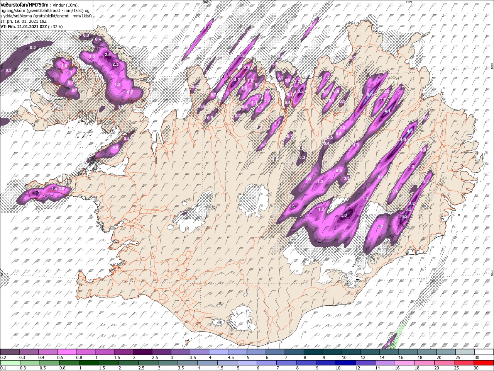Click the 'rigning/skúrir' legend description line
494x371 pixels.
45,10
